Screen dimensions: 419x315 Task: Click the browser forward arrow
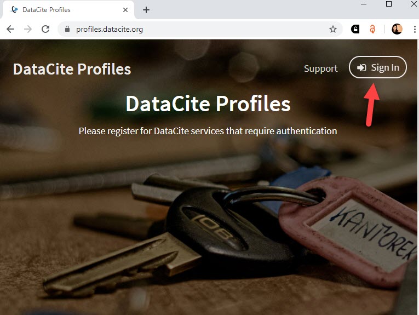tap(28, 29)
